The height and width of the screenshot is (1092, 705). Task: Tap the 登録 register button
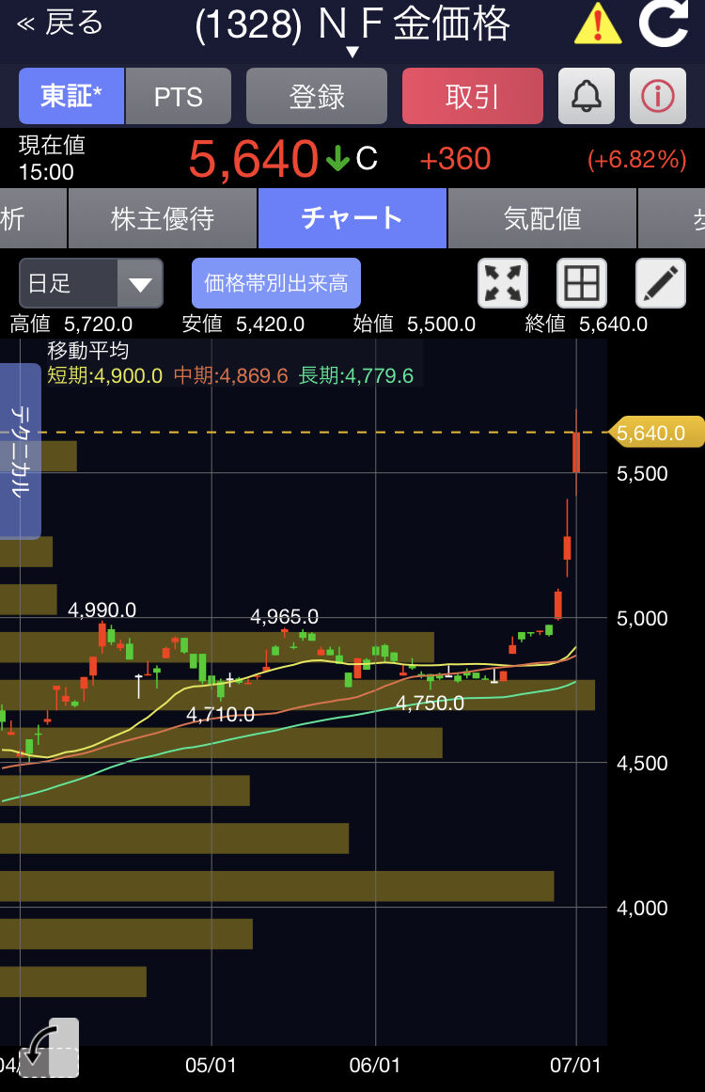317,96
